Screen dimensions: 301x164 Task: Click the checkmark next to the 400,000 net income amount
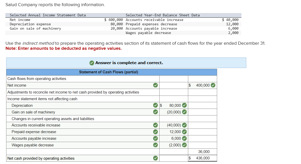pyautogui.click(x=213, y=85)
